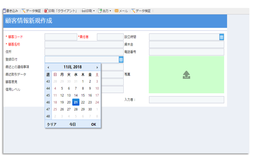Select November 27 in calendar
The height and width of the screenshot is (159, 254).
pyautogui.click(x=69, y=109)
